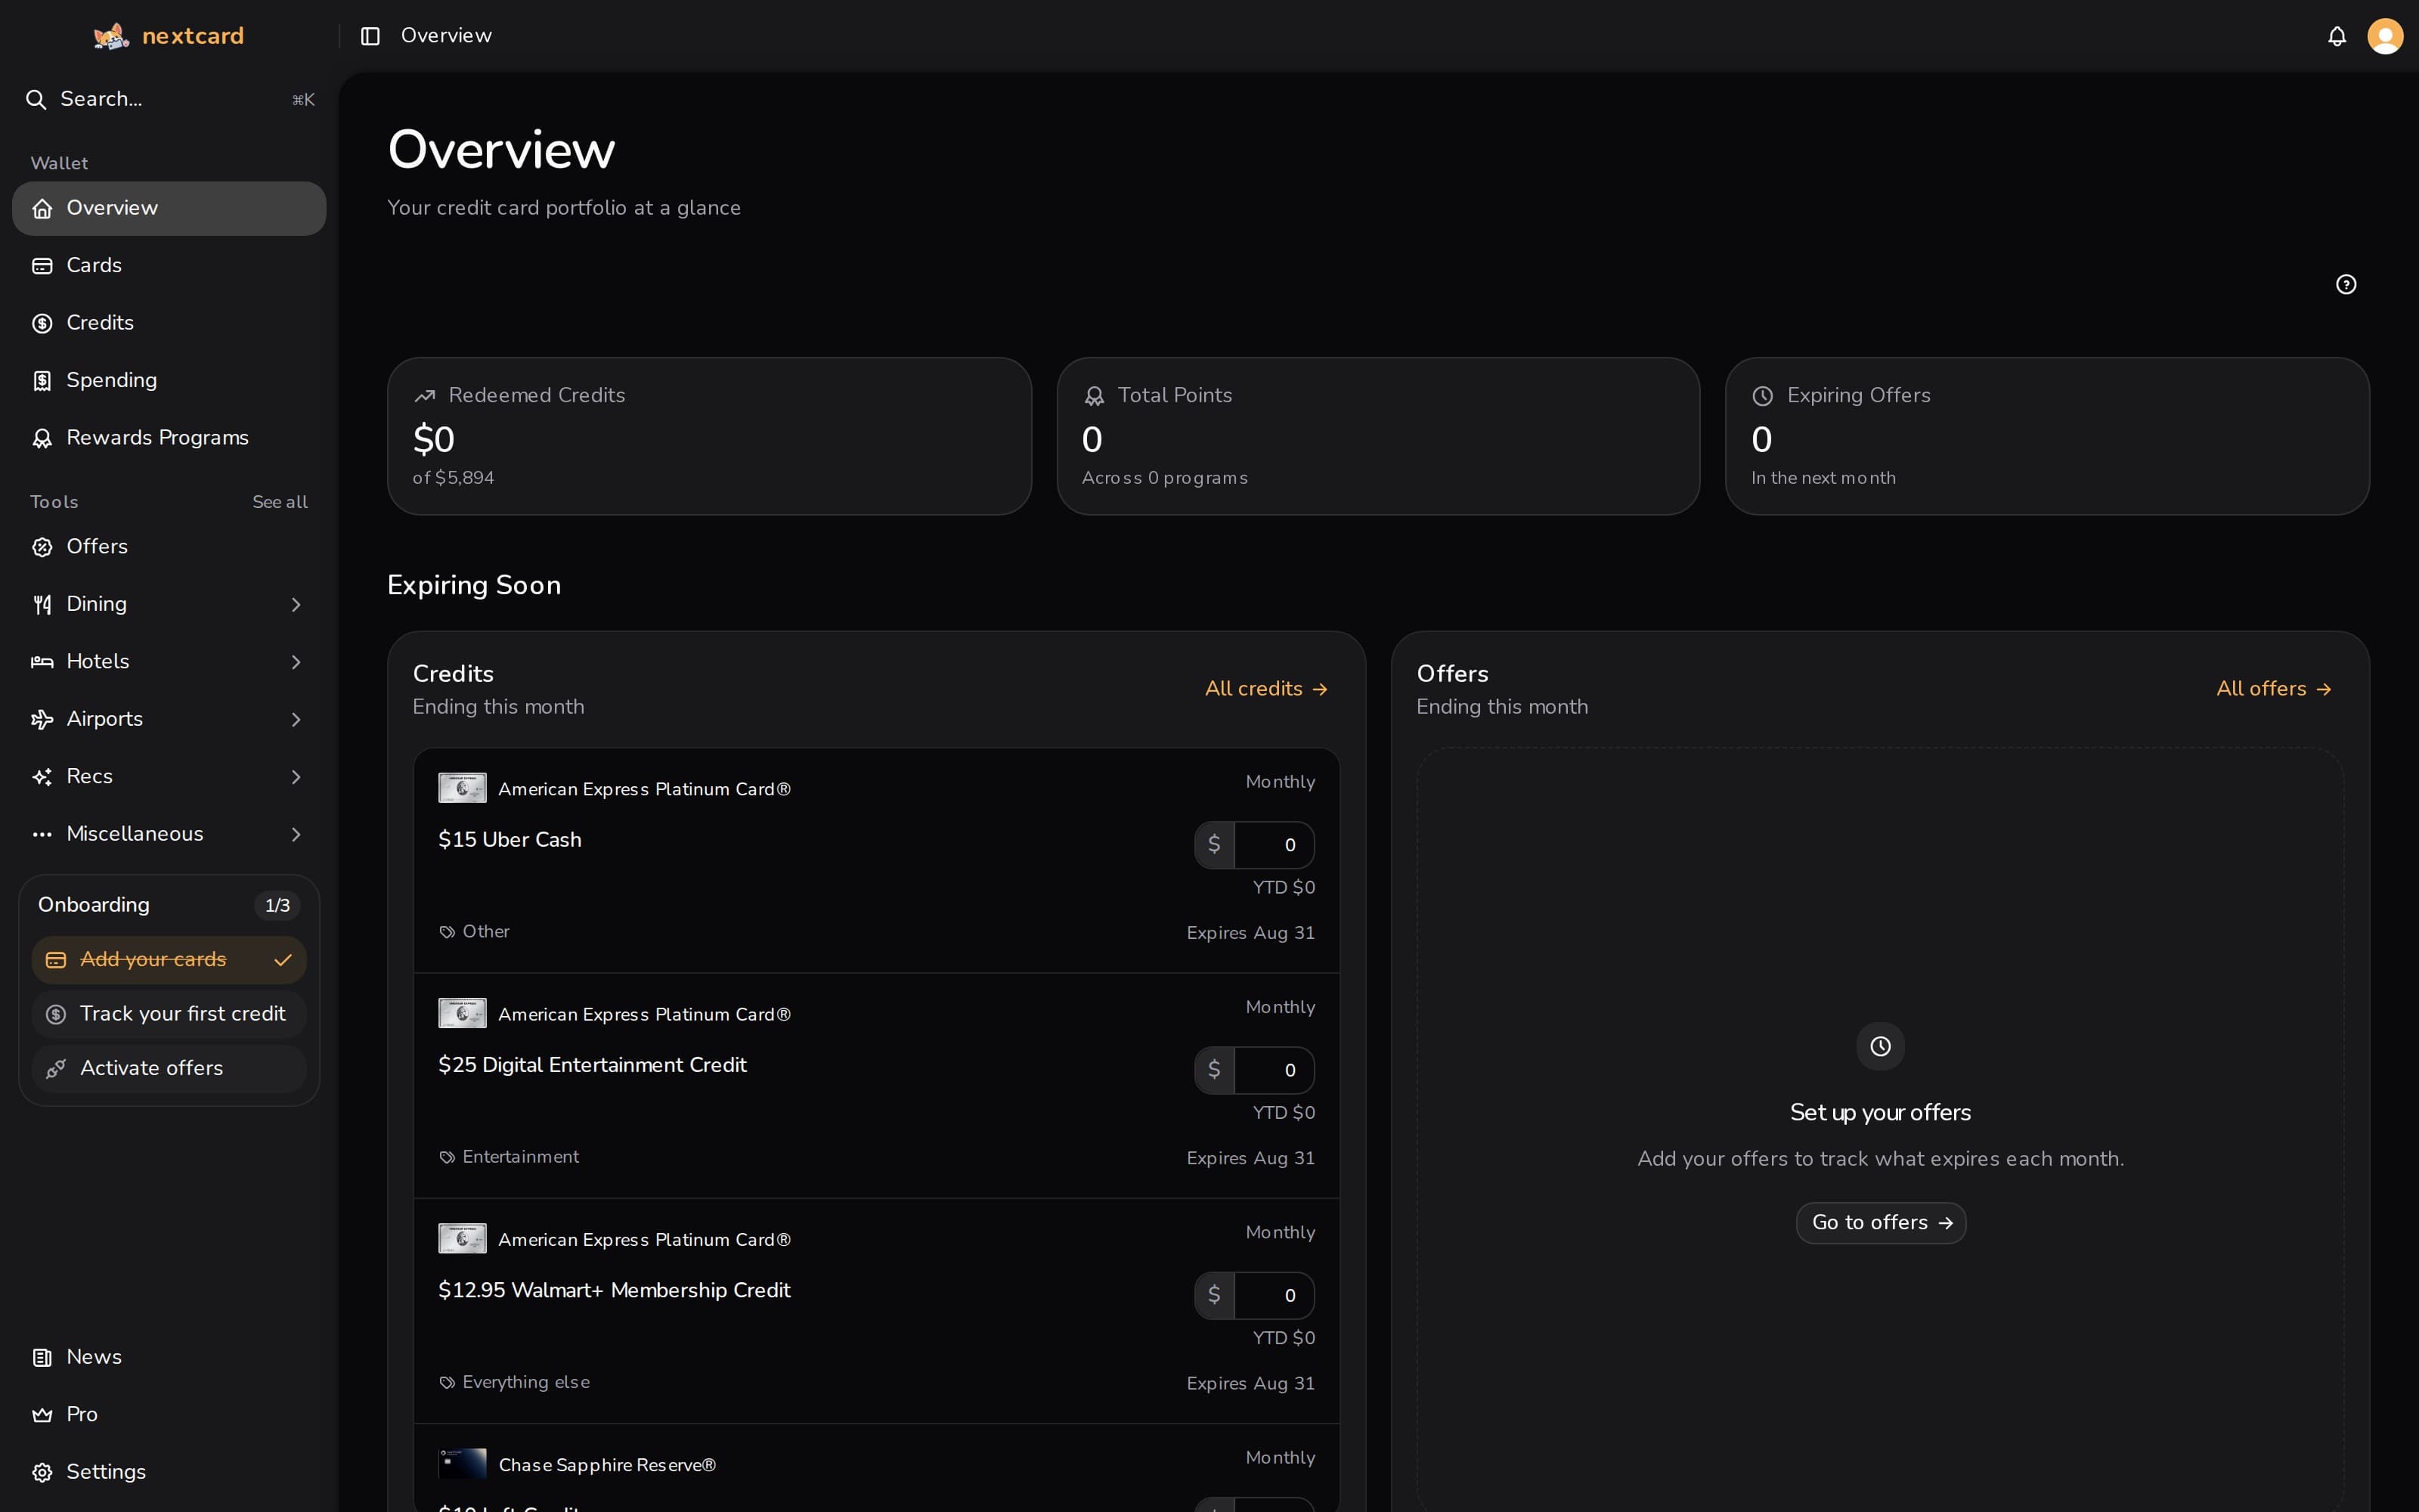Click the Search field in the sidebar
The width and height of the screenshot is (2419, 1512).
(169, 99)
